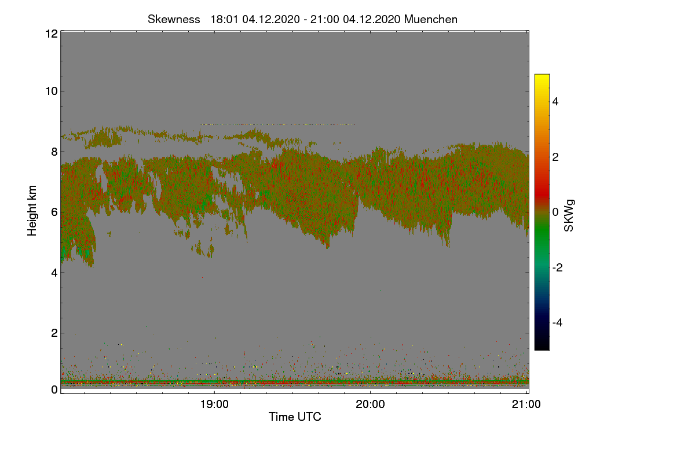Click the 2 km height tick label
Viewport: 695px width, 463px height.
[x=54, y=333]
